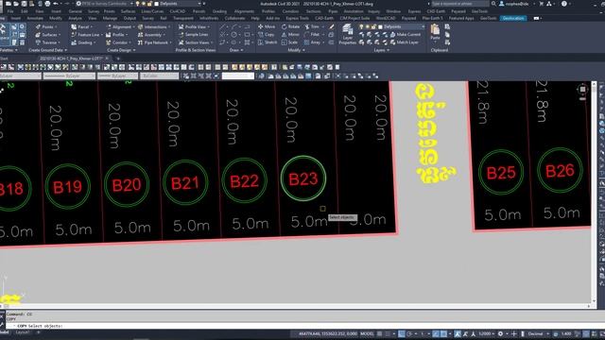The height and width of the screenshot is (340, 605).
Task: Toggle ortho mode in status bar
Action: (x=402, y=333)
